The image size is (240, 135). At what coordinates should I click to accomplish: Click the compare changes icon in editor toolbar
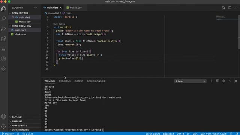[x=223, y=7]
